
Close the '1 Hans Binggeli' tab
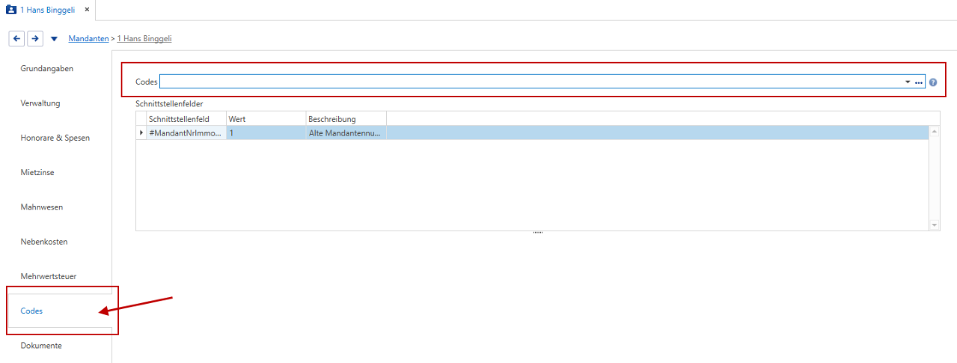tap(87, 10)
